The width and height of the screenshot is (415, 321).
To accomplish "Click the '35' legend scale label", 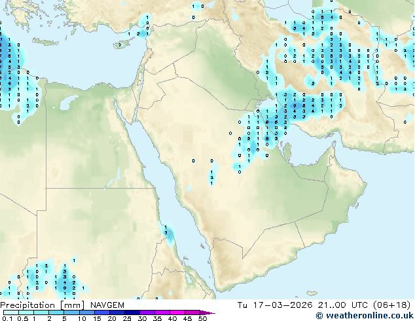I will tap(158, 318).
